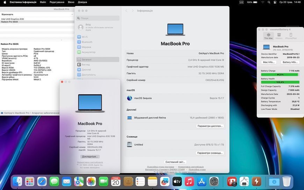Open the Редагування menu
Image resolution: width=304 pixels, height=190 pixels.
[x=57, y=2]
